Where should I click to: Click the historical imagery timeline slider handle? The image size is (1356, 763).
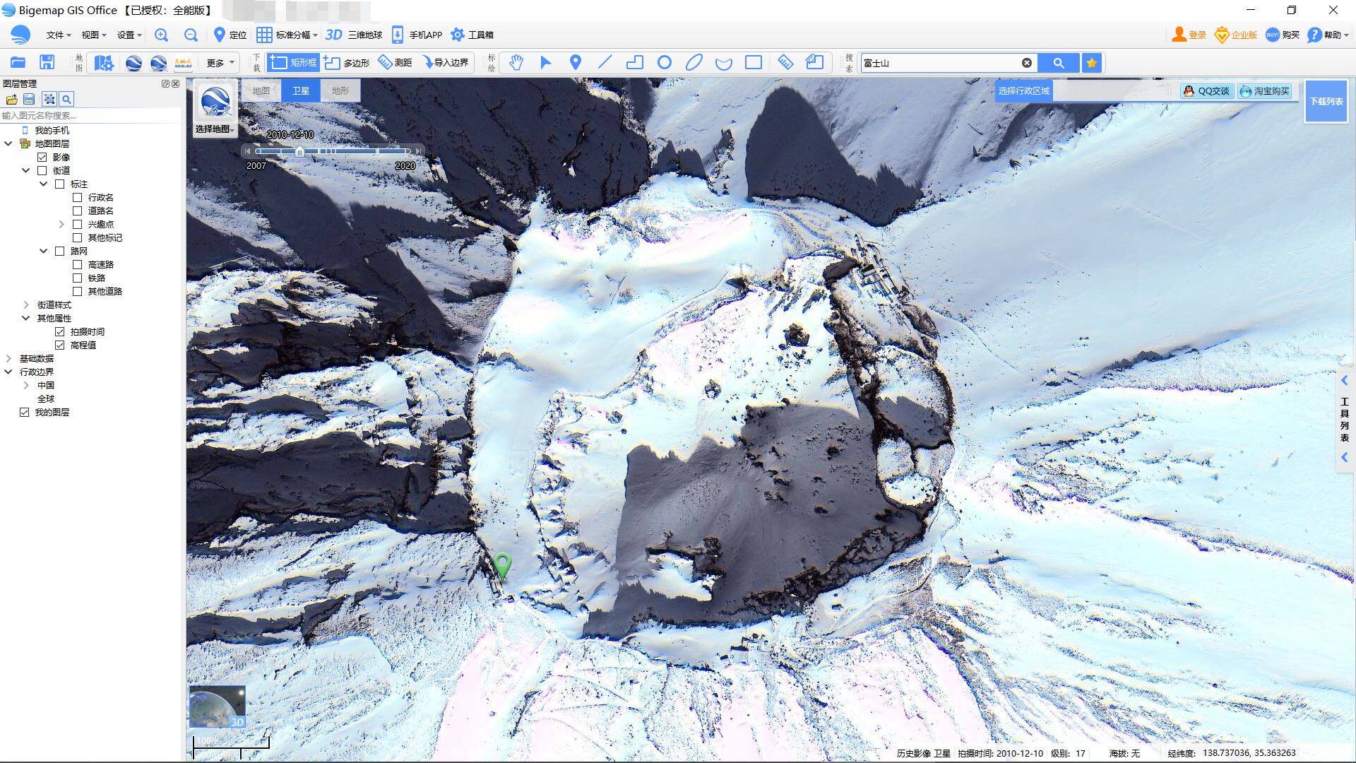(299, 151)
